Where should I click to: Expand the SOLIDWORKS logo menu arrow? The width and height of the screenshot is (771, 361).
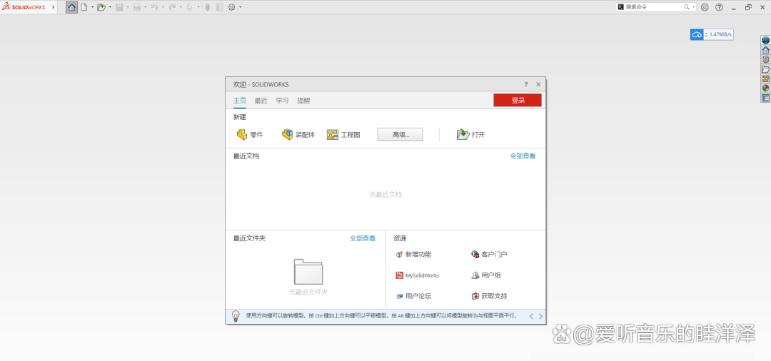pyautogui.click(x=54, y=7)
